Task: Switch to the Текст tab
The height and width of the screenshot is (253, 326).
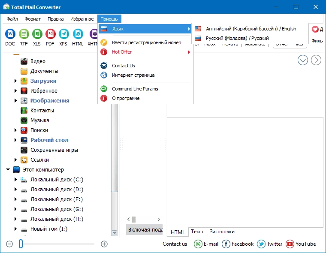Action: (197, 232)
